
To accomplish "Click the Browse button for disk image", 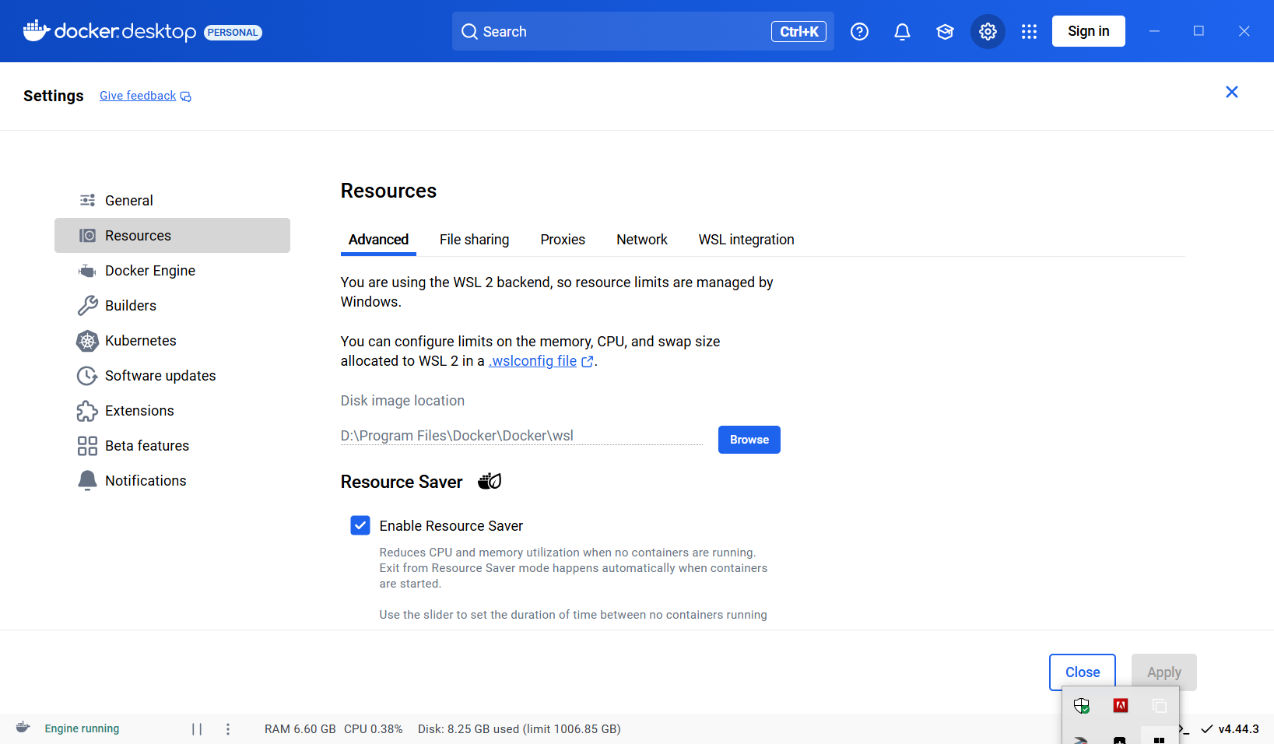I will pos(749,440).
